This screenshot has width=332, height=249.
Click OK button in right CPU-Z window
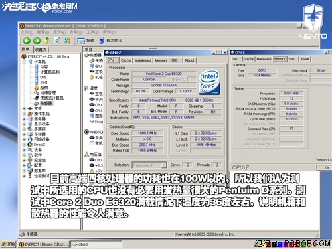click(324, 168)
